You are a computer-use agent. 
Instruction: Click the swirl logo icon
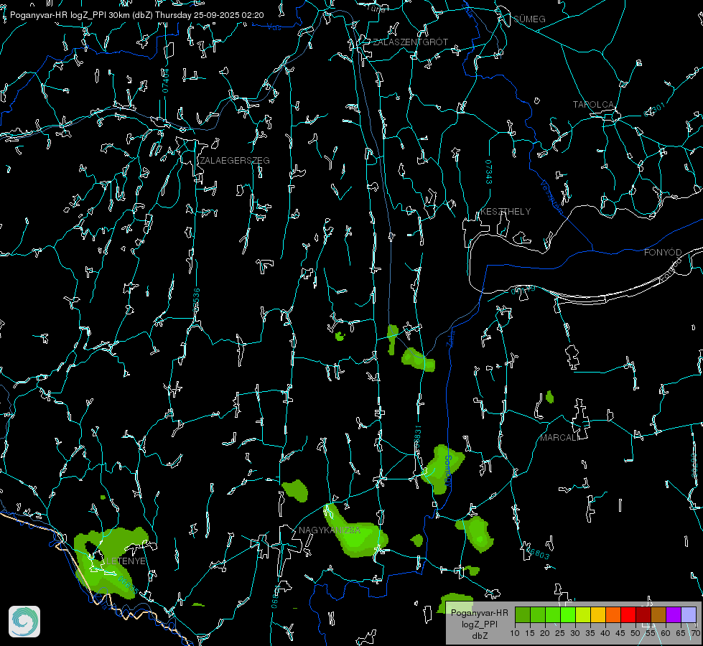point(24,622)
